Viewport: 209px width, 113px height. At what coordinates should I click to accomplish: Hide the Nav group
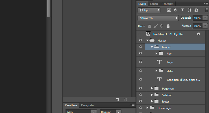141,53
